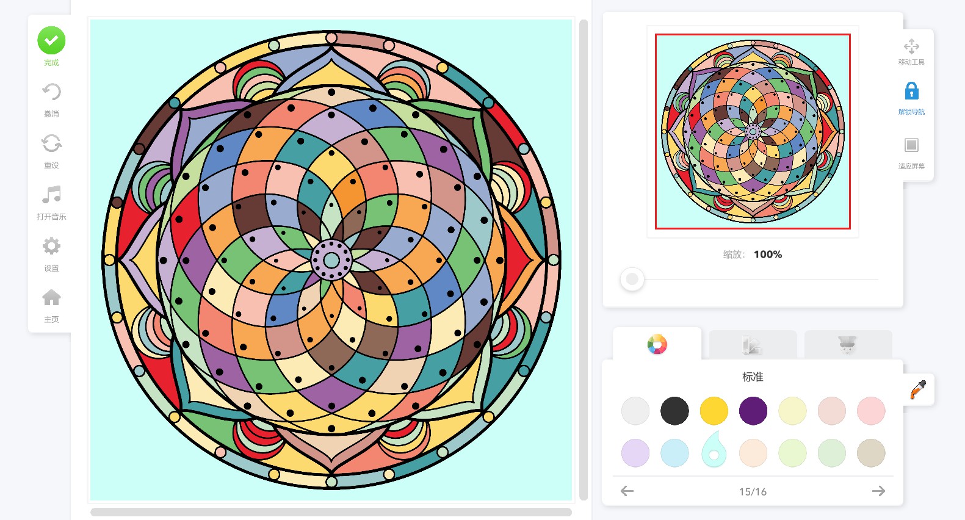This screenshot has height=520, width=965.
Task: Go to the previous palette page arrow
Action: coord(627,491)
